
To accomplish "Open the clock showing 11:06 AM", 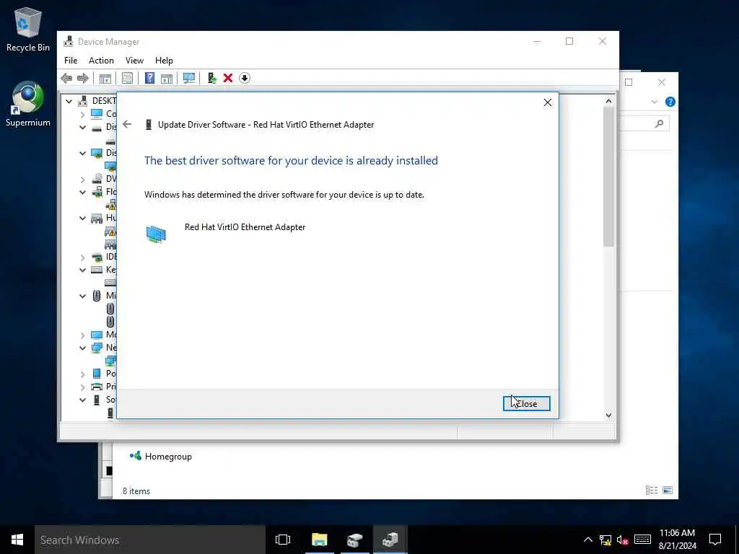I will [x=677, y=540].
